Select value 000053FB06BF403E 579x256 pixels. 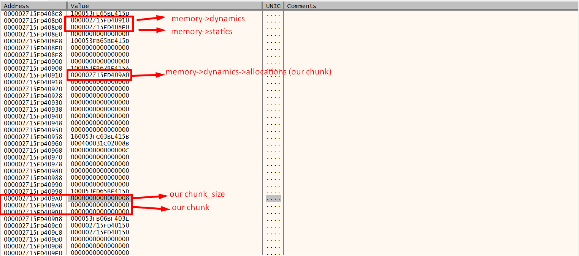(100, 219)
